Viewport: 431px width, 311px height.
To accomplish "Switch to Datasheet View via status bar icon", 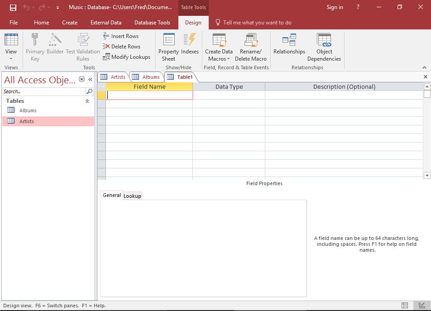I will point(404,306).
